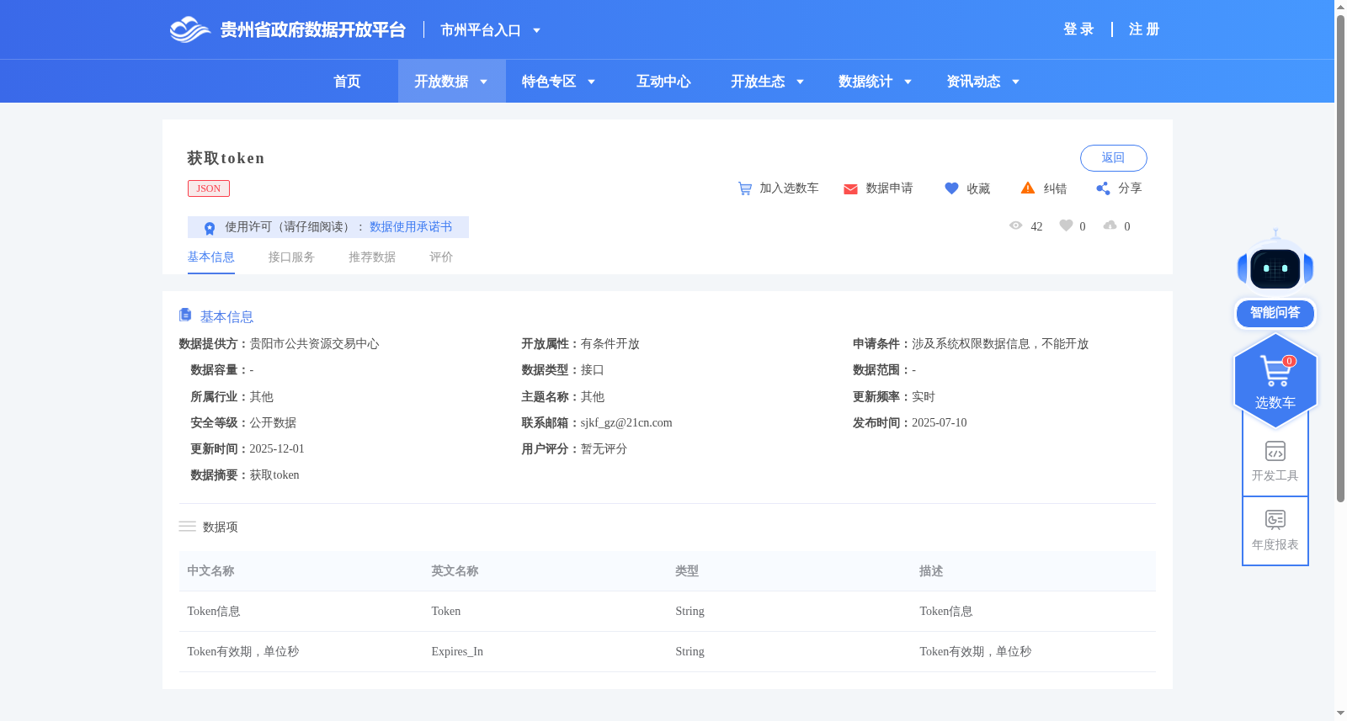The image size is (1347, 721).
Task: Click the 中文名称 column header
Action: point(210,571)
